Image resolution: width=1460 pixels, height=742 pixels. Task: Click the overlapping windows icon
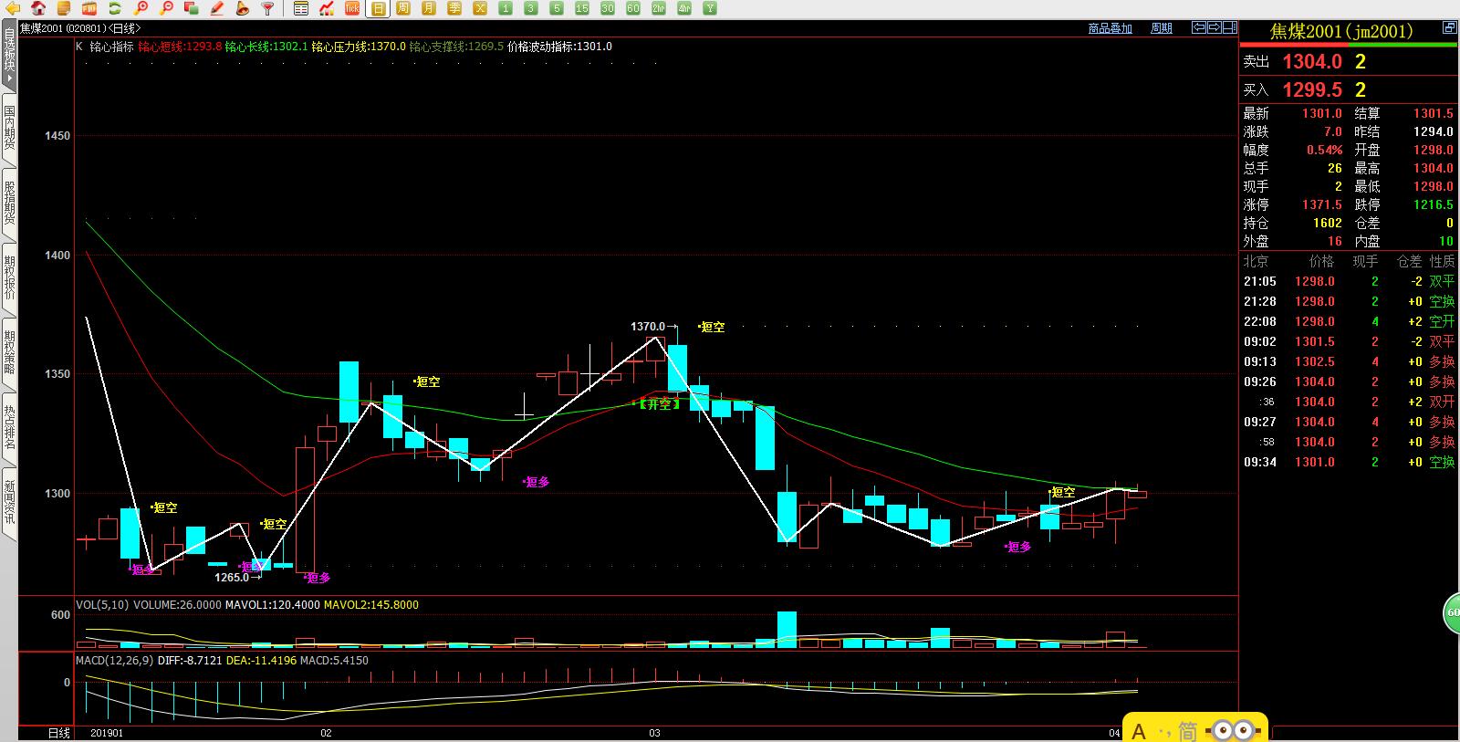pyautogui.click(x=192, y=8)
